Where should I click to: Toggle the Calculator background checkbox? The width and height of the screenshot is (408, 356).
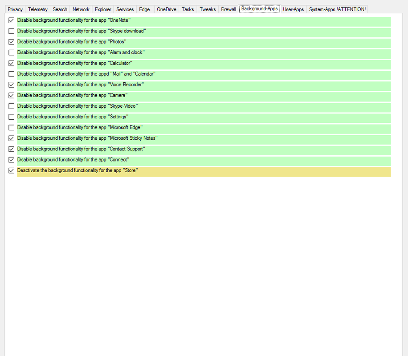point(12,63)
